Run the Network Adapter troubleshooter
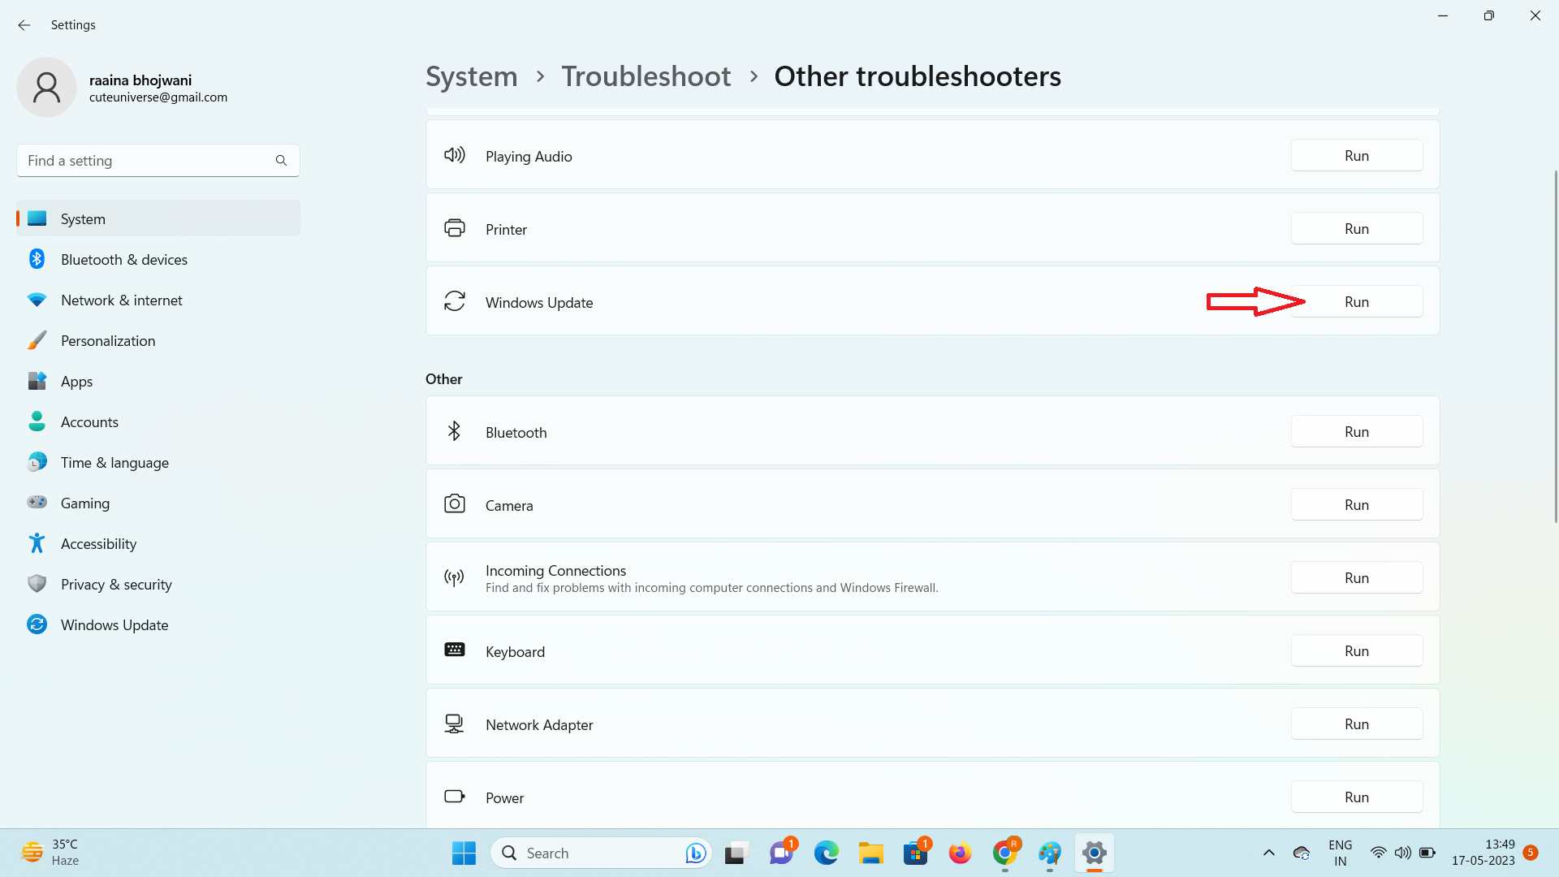The image size is (1559, 877). pyautogui.click(x=1356, y=724)
